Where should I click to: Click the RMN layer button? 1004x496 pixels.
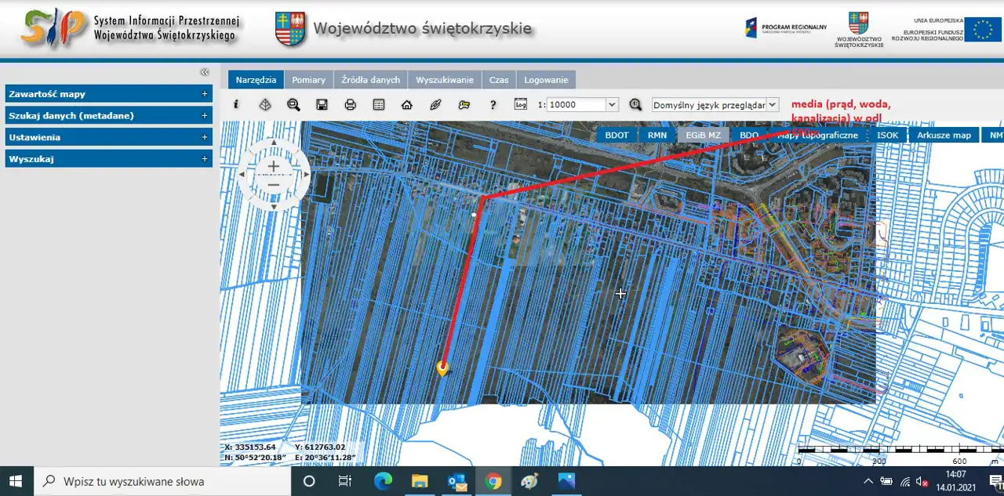(x=657, y=135)
